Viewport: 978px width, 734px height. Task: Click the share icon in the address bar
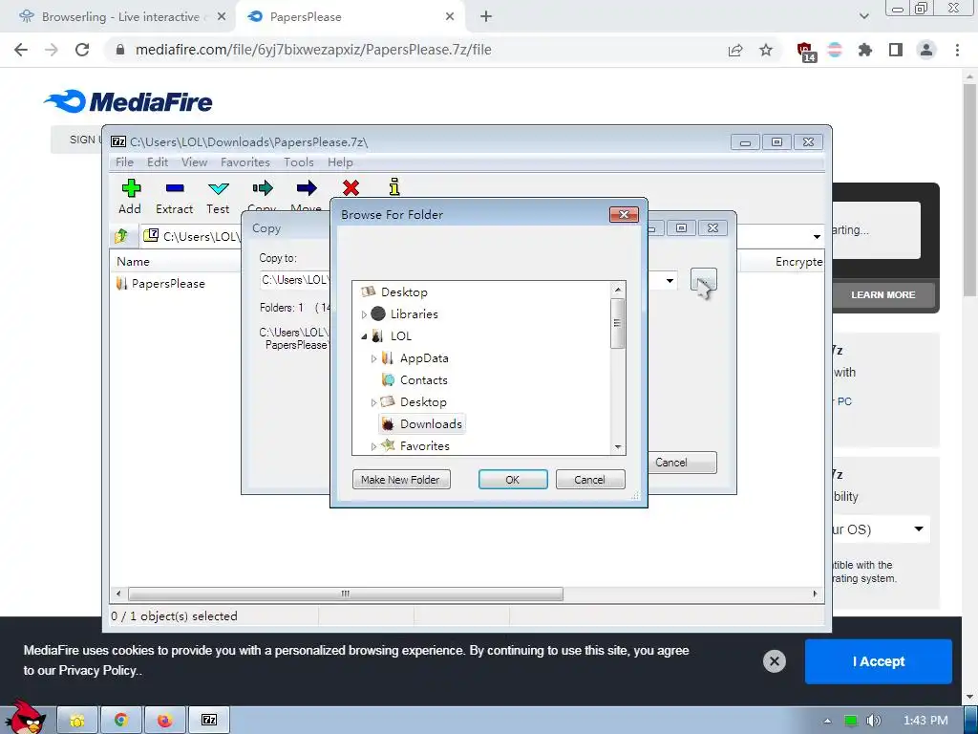735,50
